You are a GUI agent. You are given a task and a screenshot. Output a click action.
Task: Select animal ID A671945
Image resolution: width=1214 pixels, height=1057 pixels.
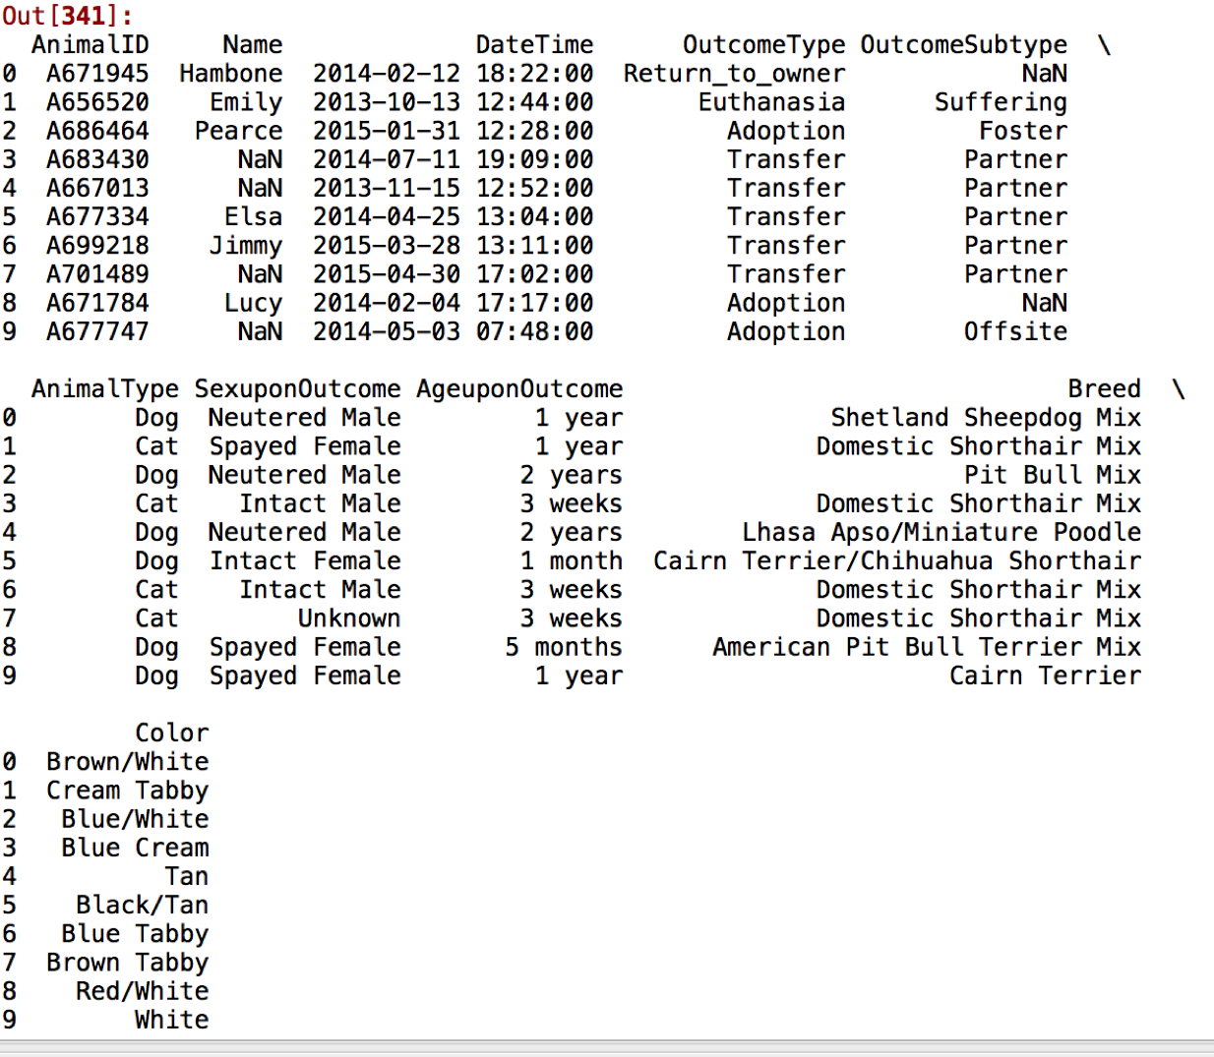96,74
